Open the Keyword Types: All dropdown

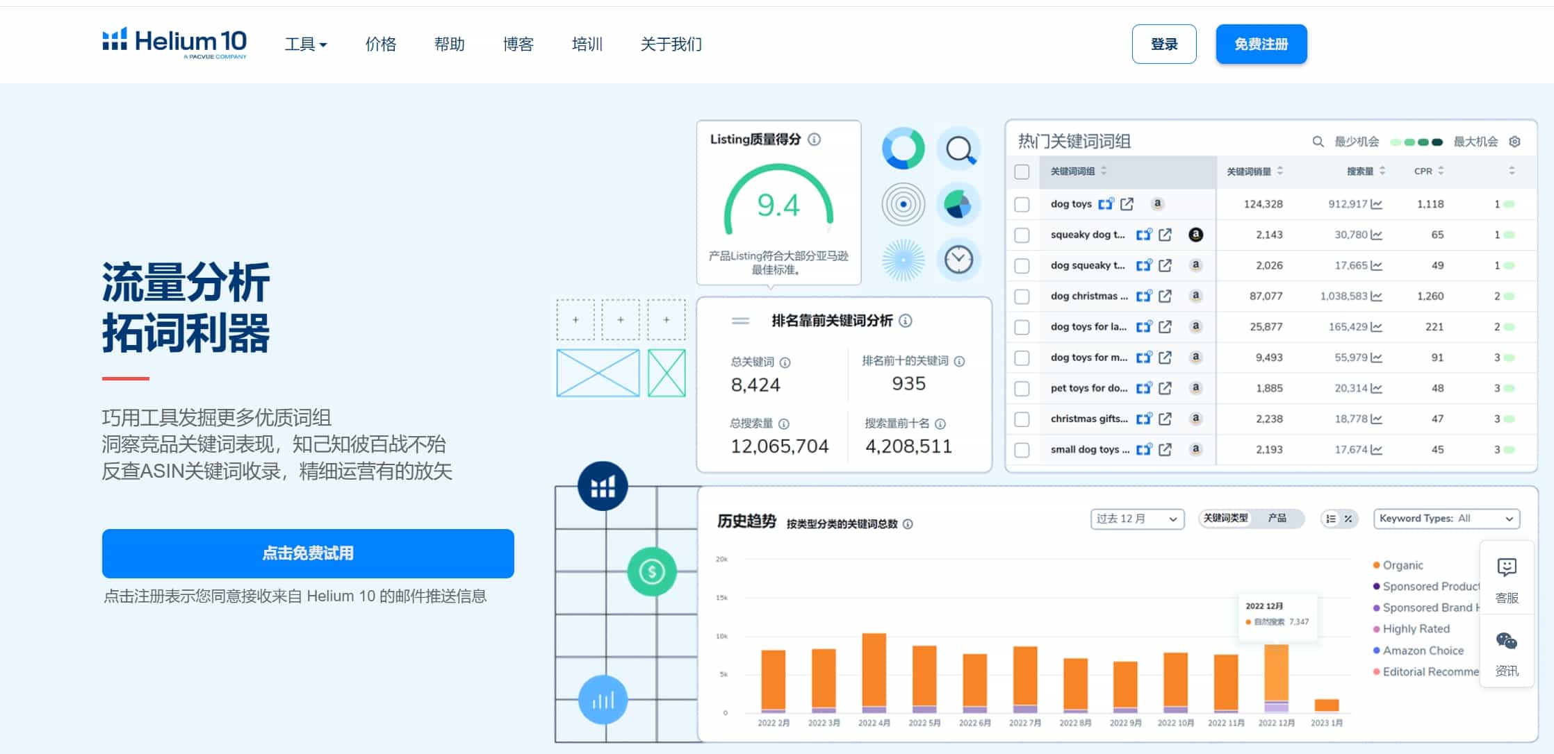[1446, 519]
